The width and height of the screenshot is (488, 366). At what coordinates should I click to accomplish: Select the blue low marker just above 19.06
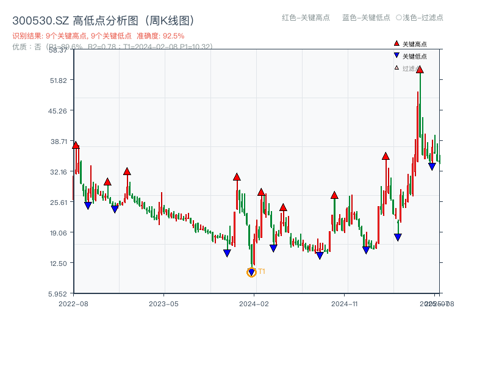[x=398, y=237]
